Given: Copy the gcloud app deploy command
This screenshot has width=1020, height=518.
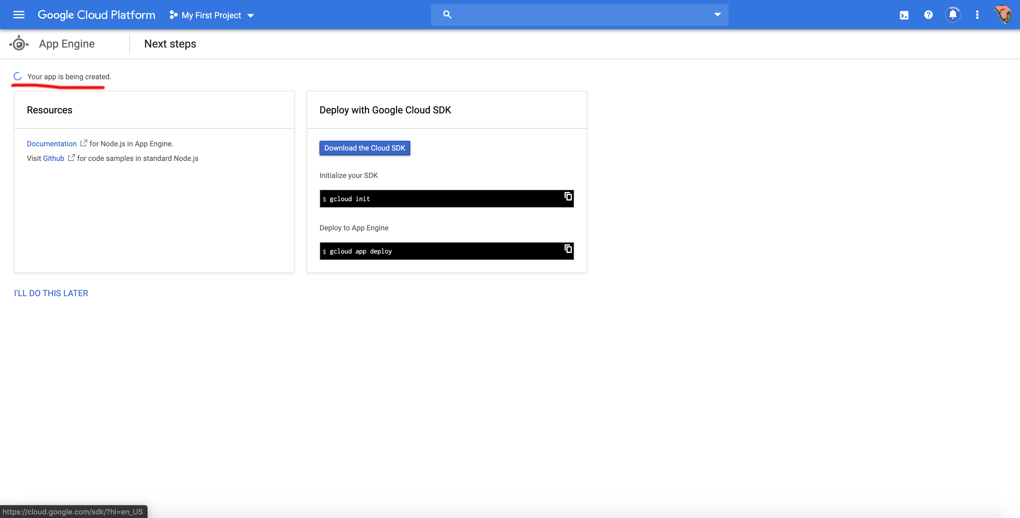Looking at the screenshot, I should pyautogui.click(x=568, y=249).
